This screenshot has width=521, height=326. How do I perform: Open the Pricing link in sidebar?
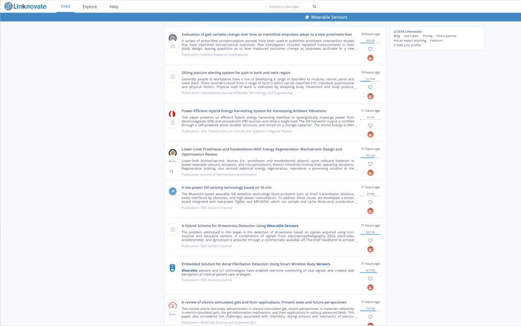[x=428, y=36]
